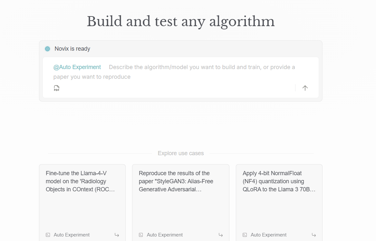
Task: Select the @Auto Experiment mode tag
Action: pyautogui.click(x=77, y=67)
